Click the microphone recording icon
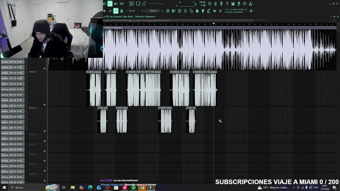The image size is (340, 191). [221, 4]
